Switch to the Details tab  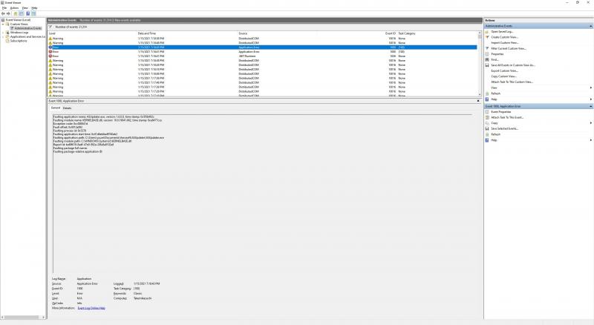[x=67, y=108]
